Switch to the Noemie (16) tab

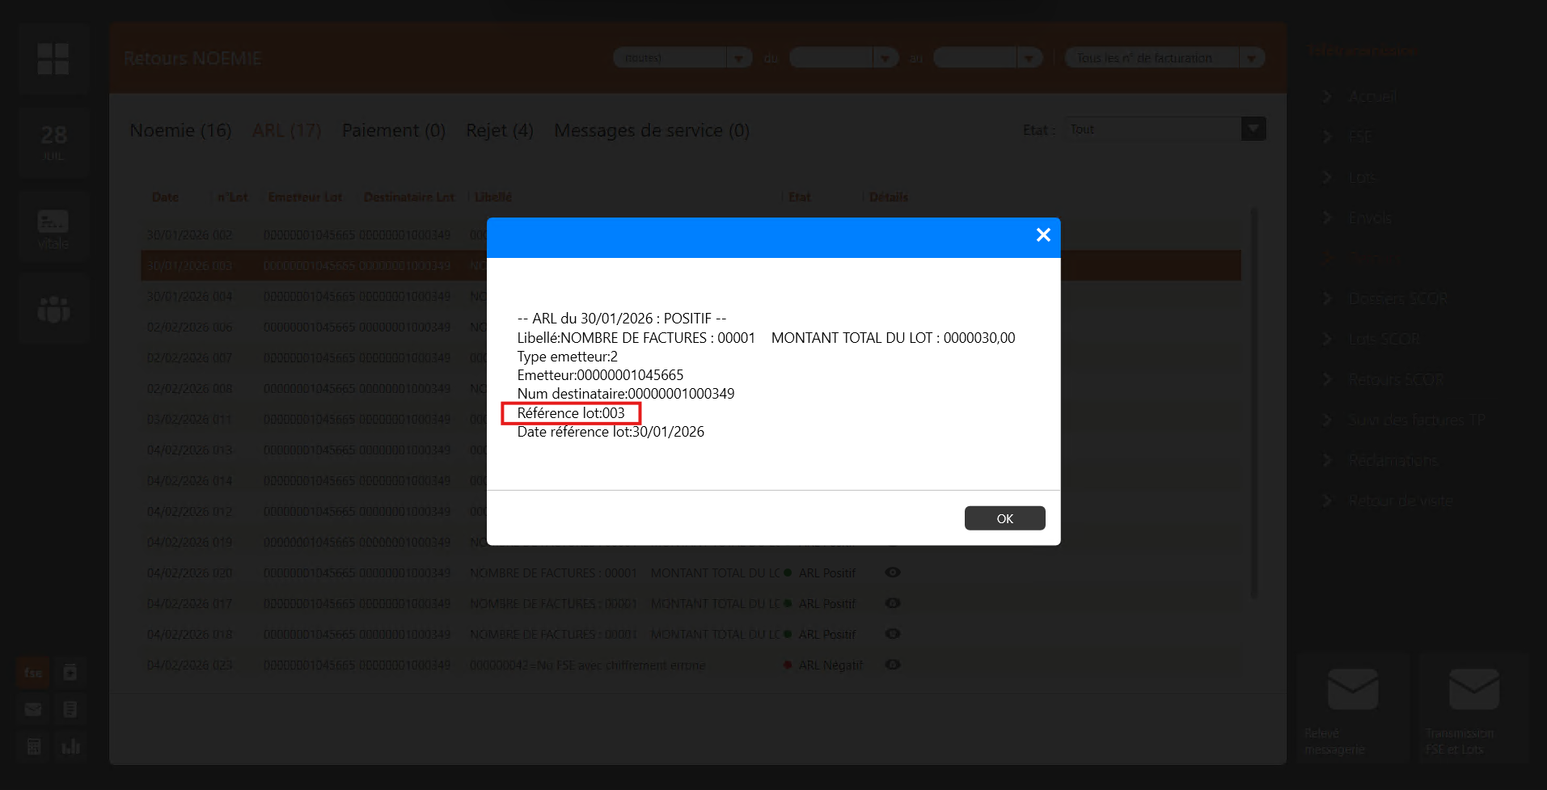tap(180, 130)
